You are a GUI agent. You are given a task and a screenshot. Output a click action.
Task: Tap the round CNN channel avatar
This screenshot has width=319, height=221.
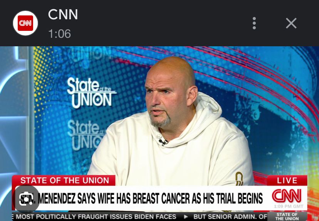click(25, 23)
